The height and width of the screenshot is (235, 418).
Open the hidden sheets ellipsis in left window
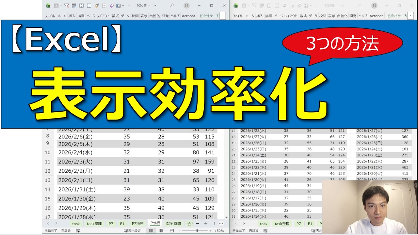pyautogui.click(x=197, y=224)
